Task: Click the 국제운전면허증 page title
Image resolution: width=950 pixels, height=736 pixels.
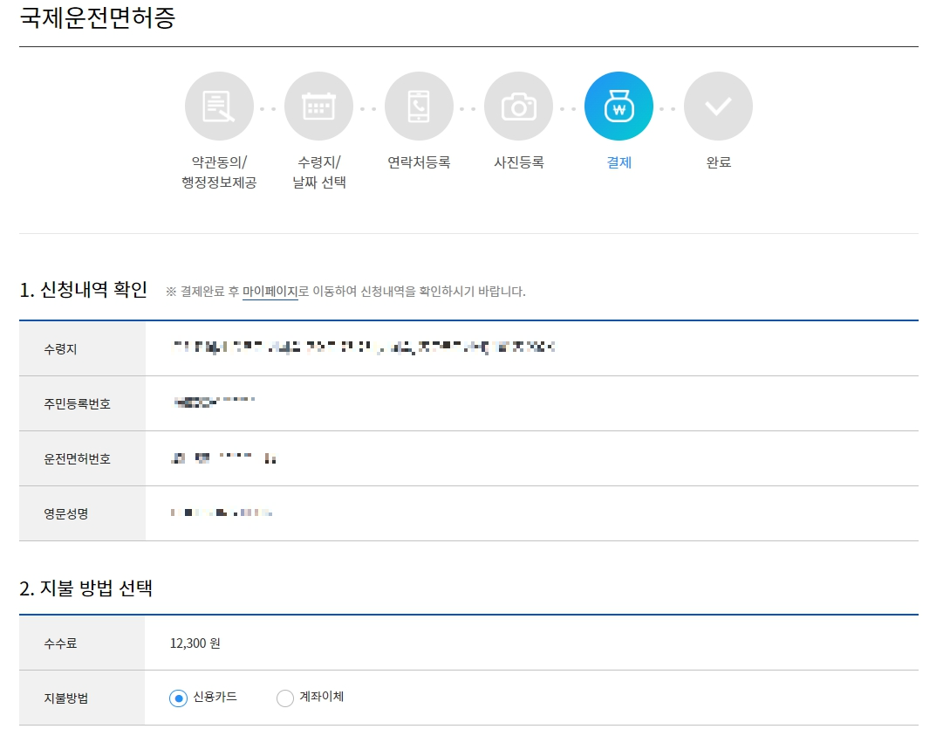Action: pyautogui.click(x=98, y=17)
